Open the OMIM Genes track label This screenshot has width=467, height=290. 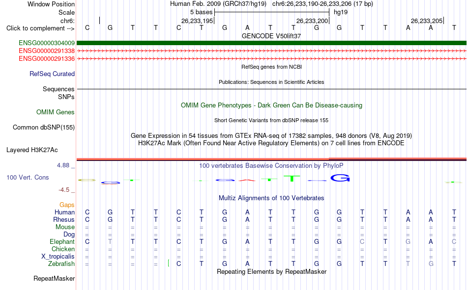[56, 112]
